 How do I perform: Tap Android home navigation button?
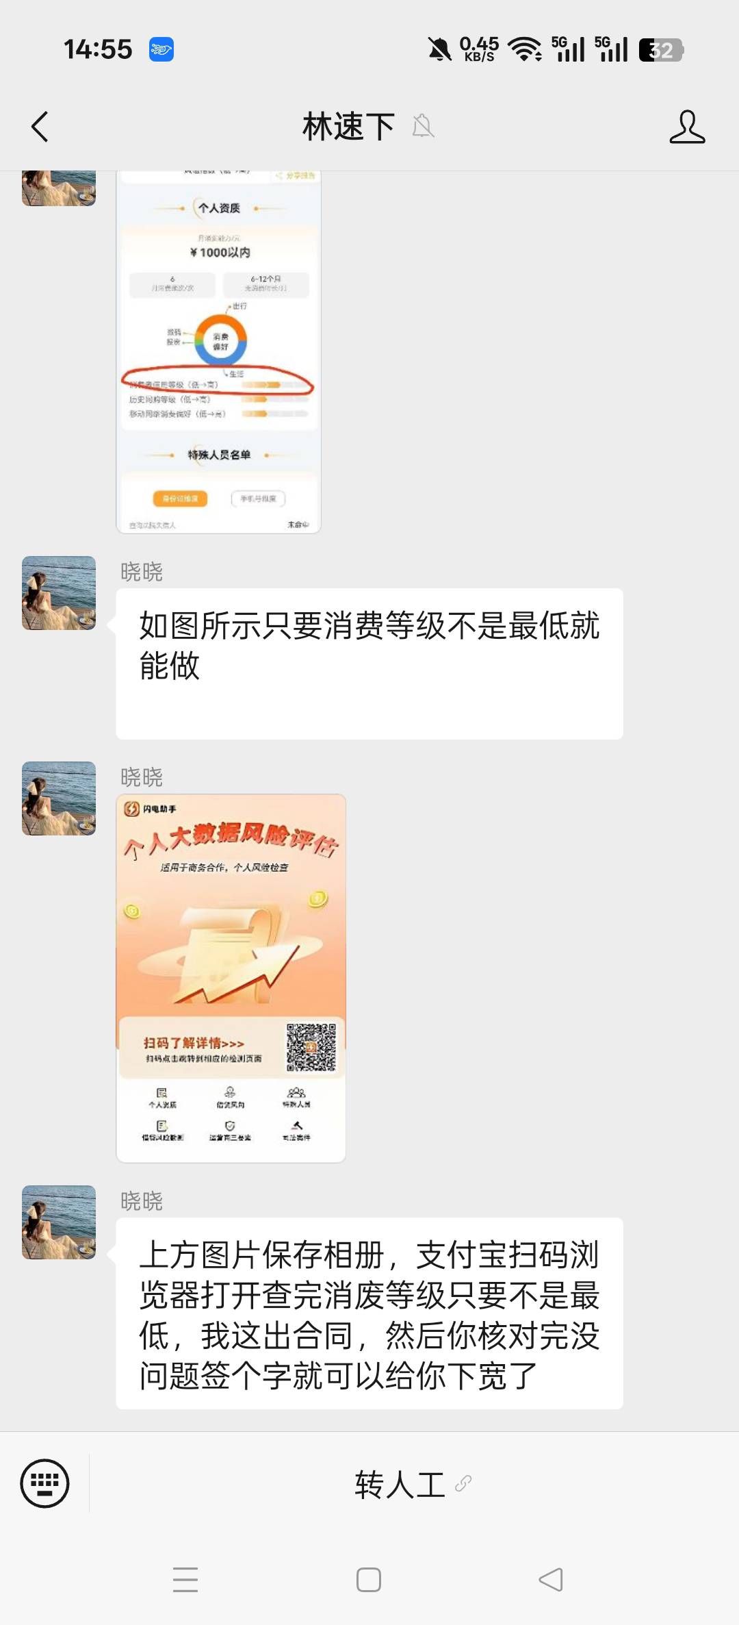[369, 1580]
